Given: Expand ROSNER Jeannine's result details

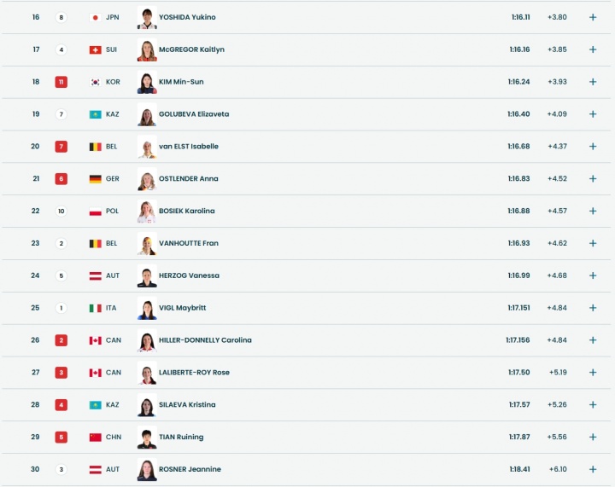Looking at the screenshot, I should coord(593,469).
